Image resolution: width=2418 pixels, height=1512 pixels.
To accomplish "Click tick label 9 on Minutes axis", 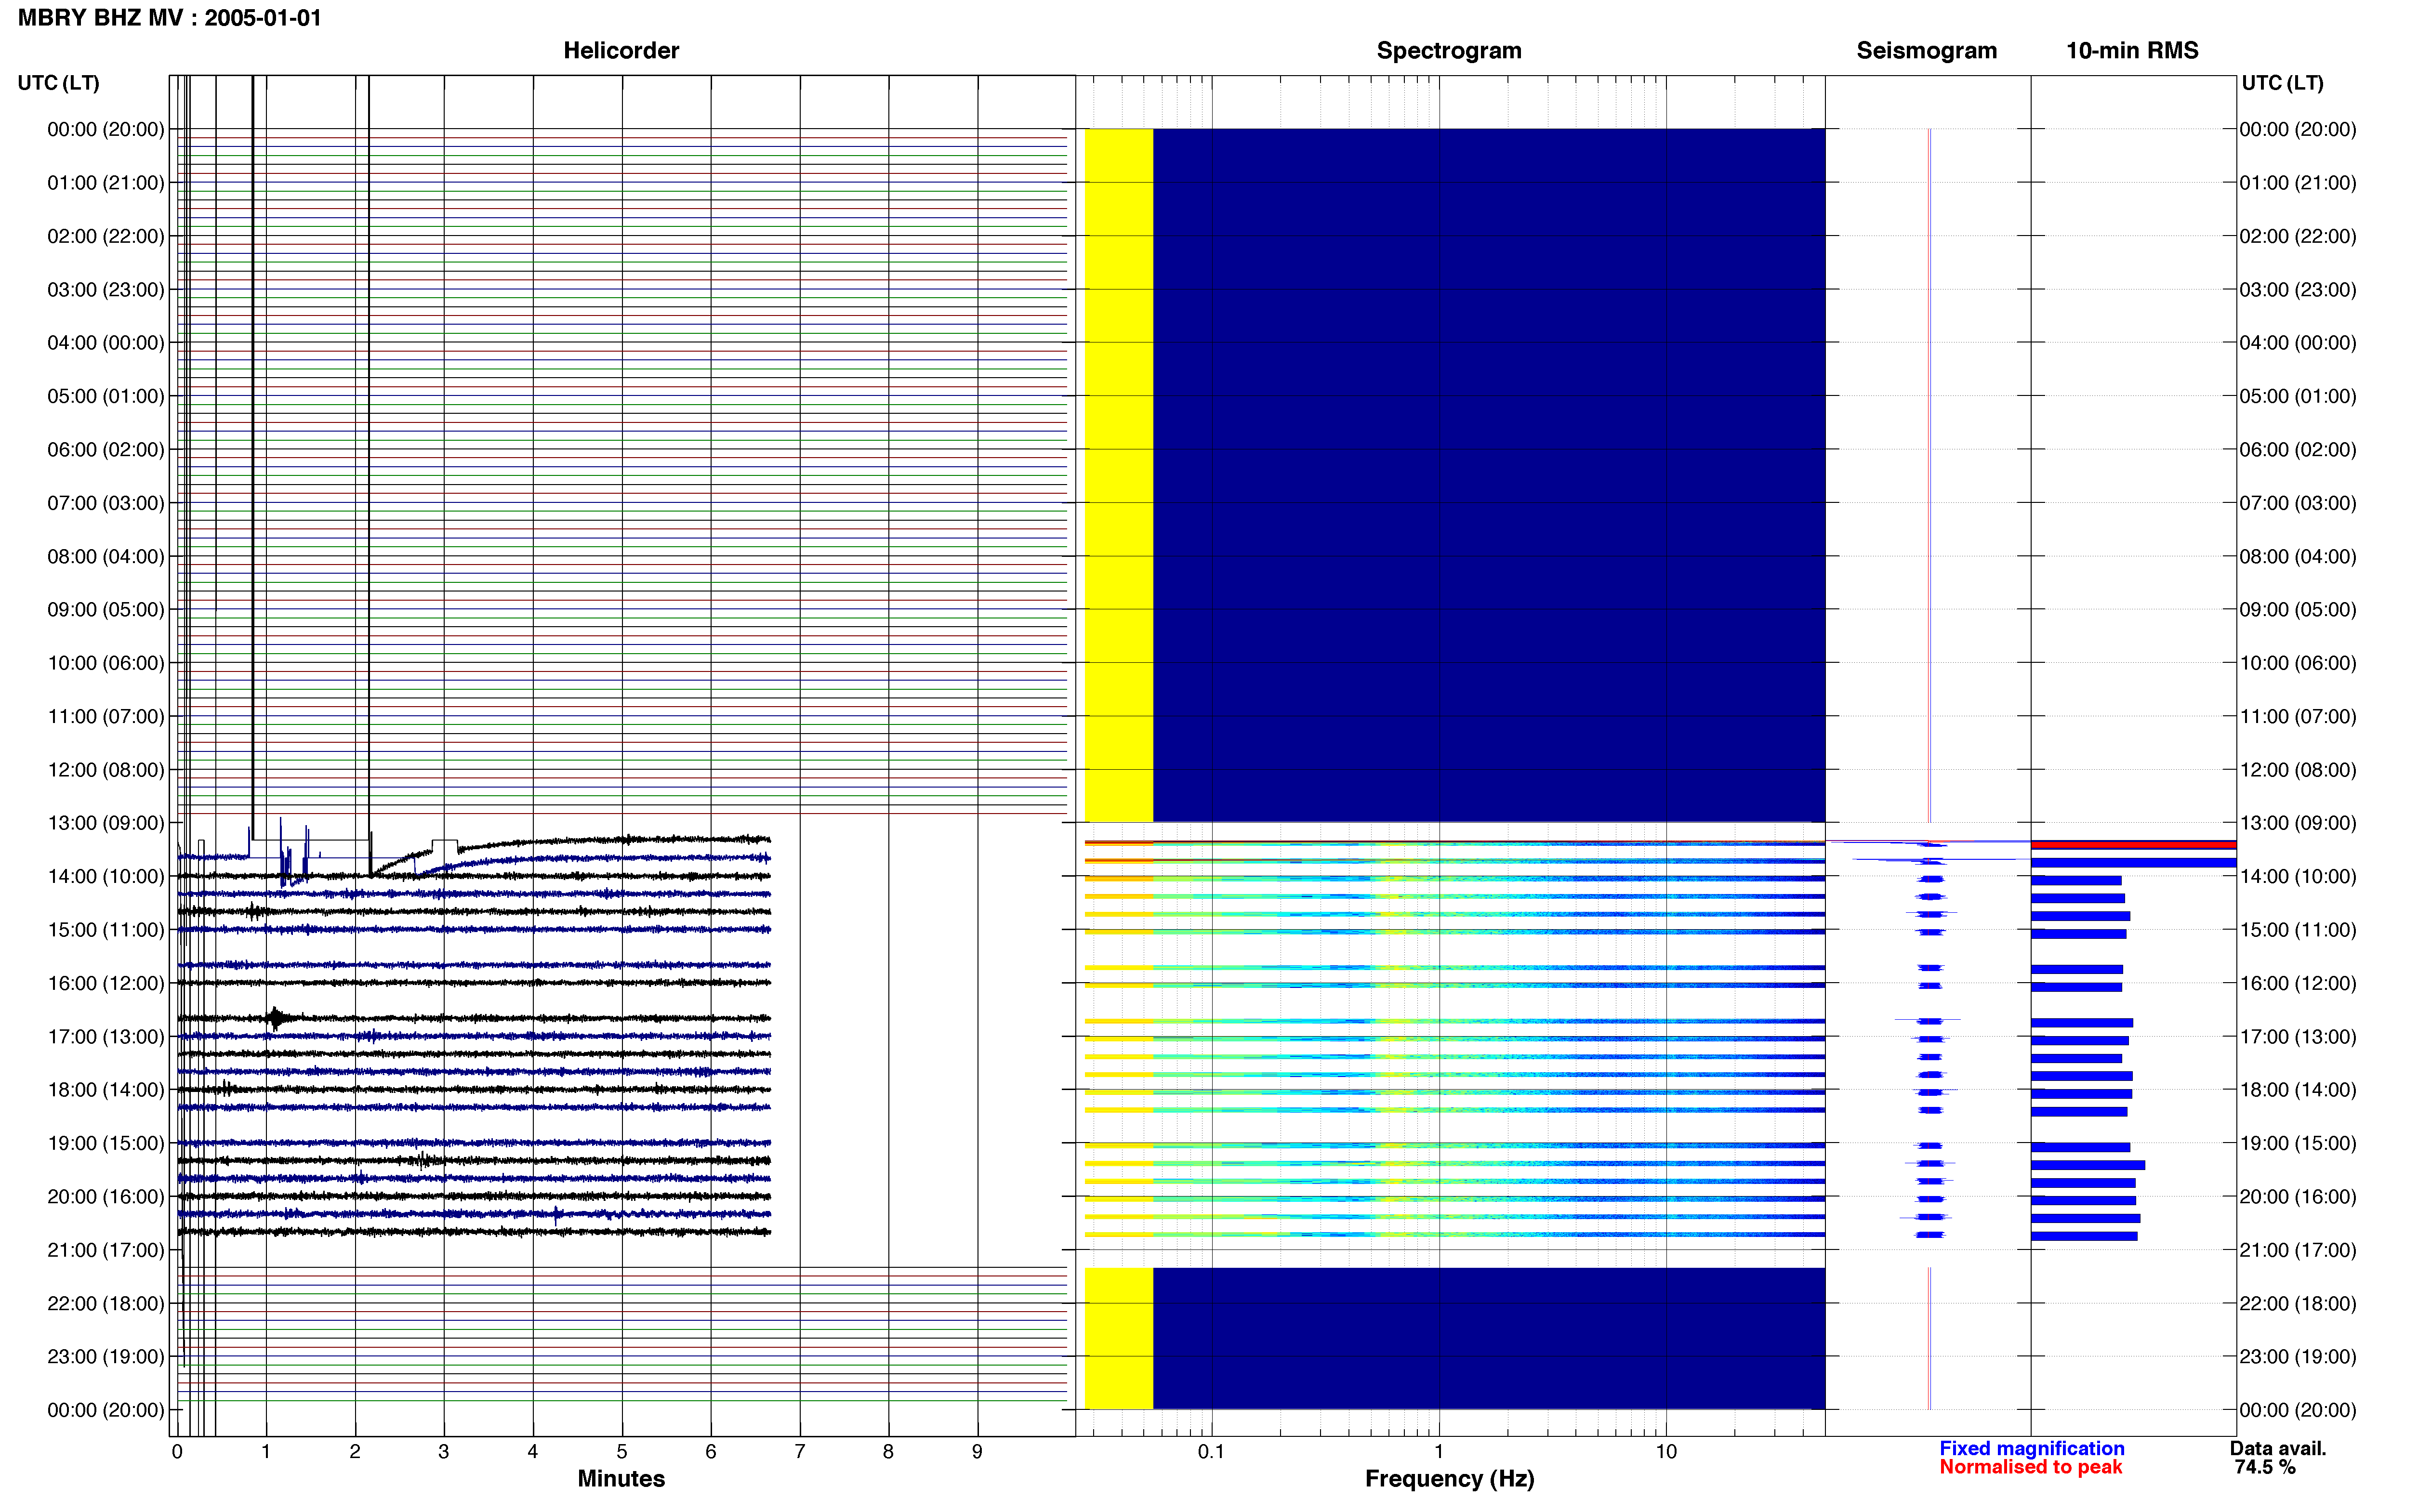I will point(977,1452).
